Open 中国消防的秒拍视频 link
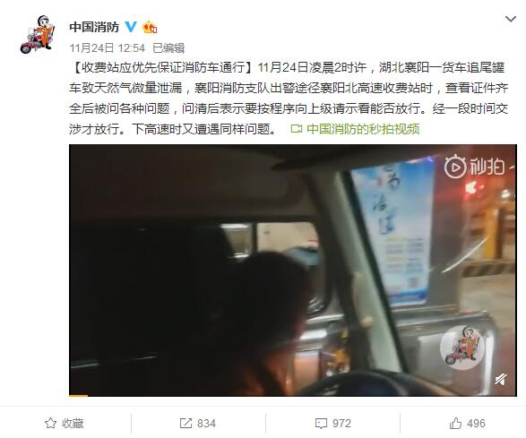Image resolution: width=526 pixels, height=438 pixels. coord(363,129)
